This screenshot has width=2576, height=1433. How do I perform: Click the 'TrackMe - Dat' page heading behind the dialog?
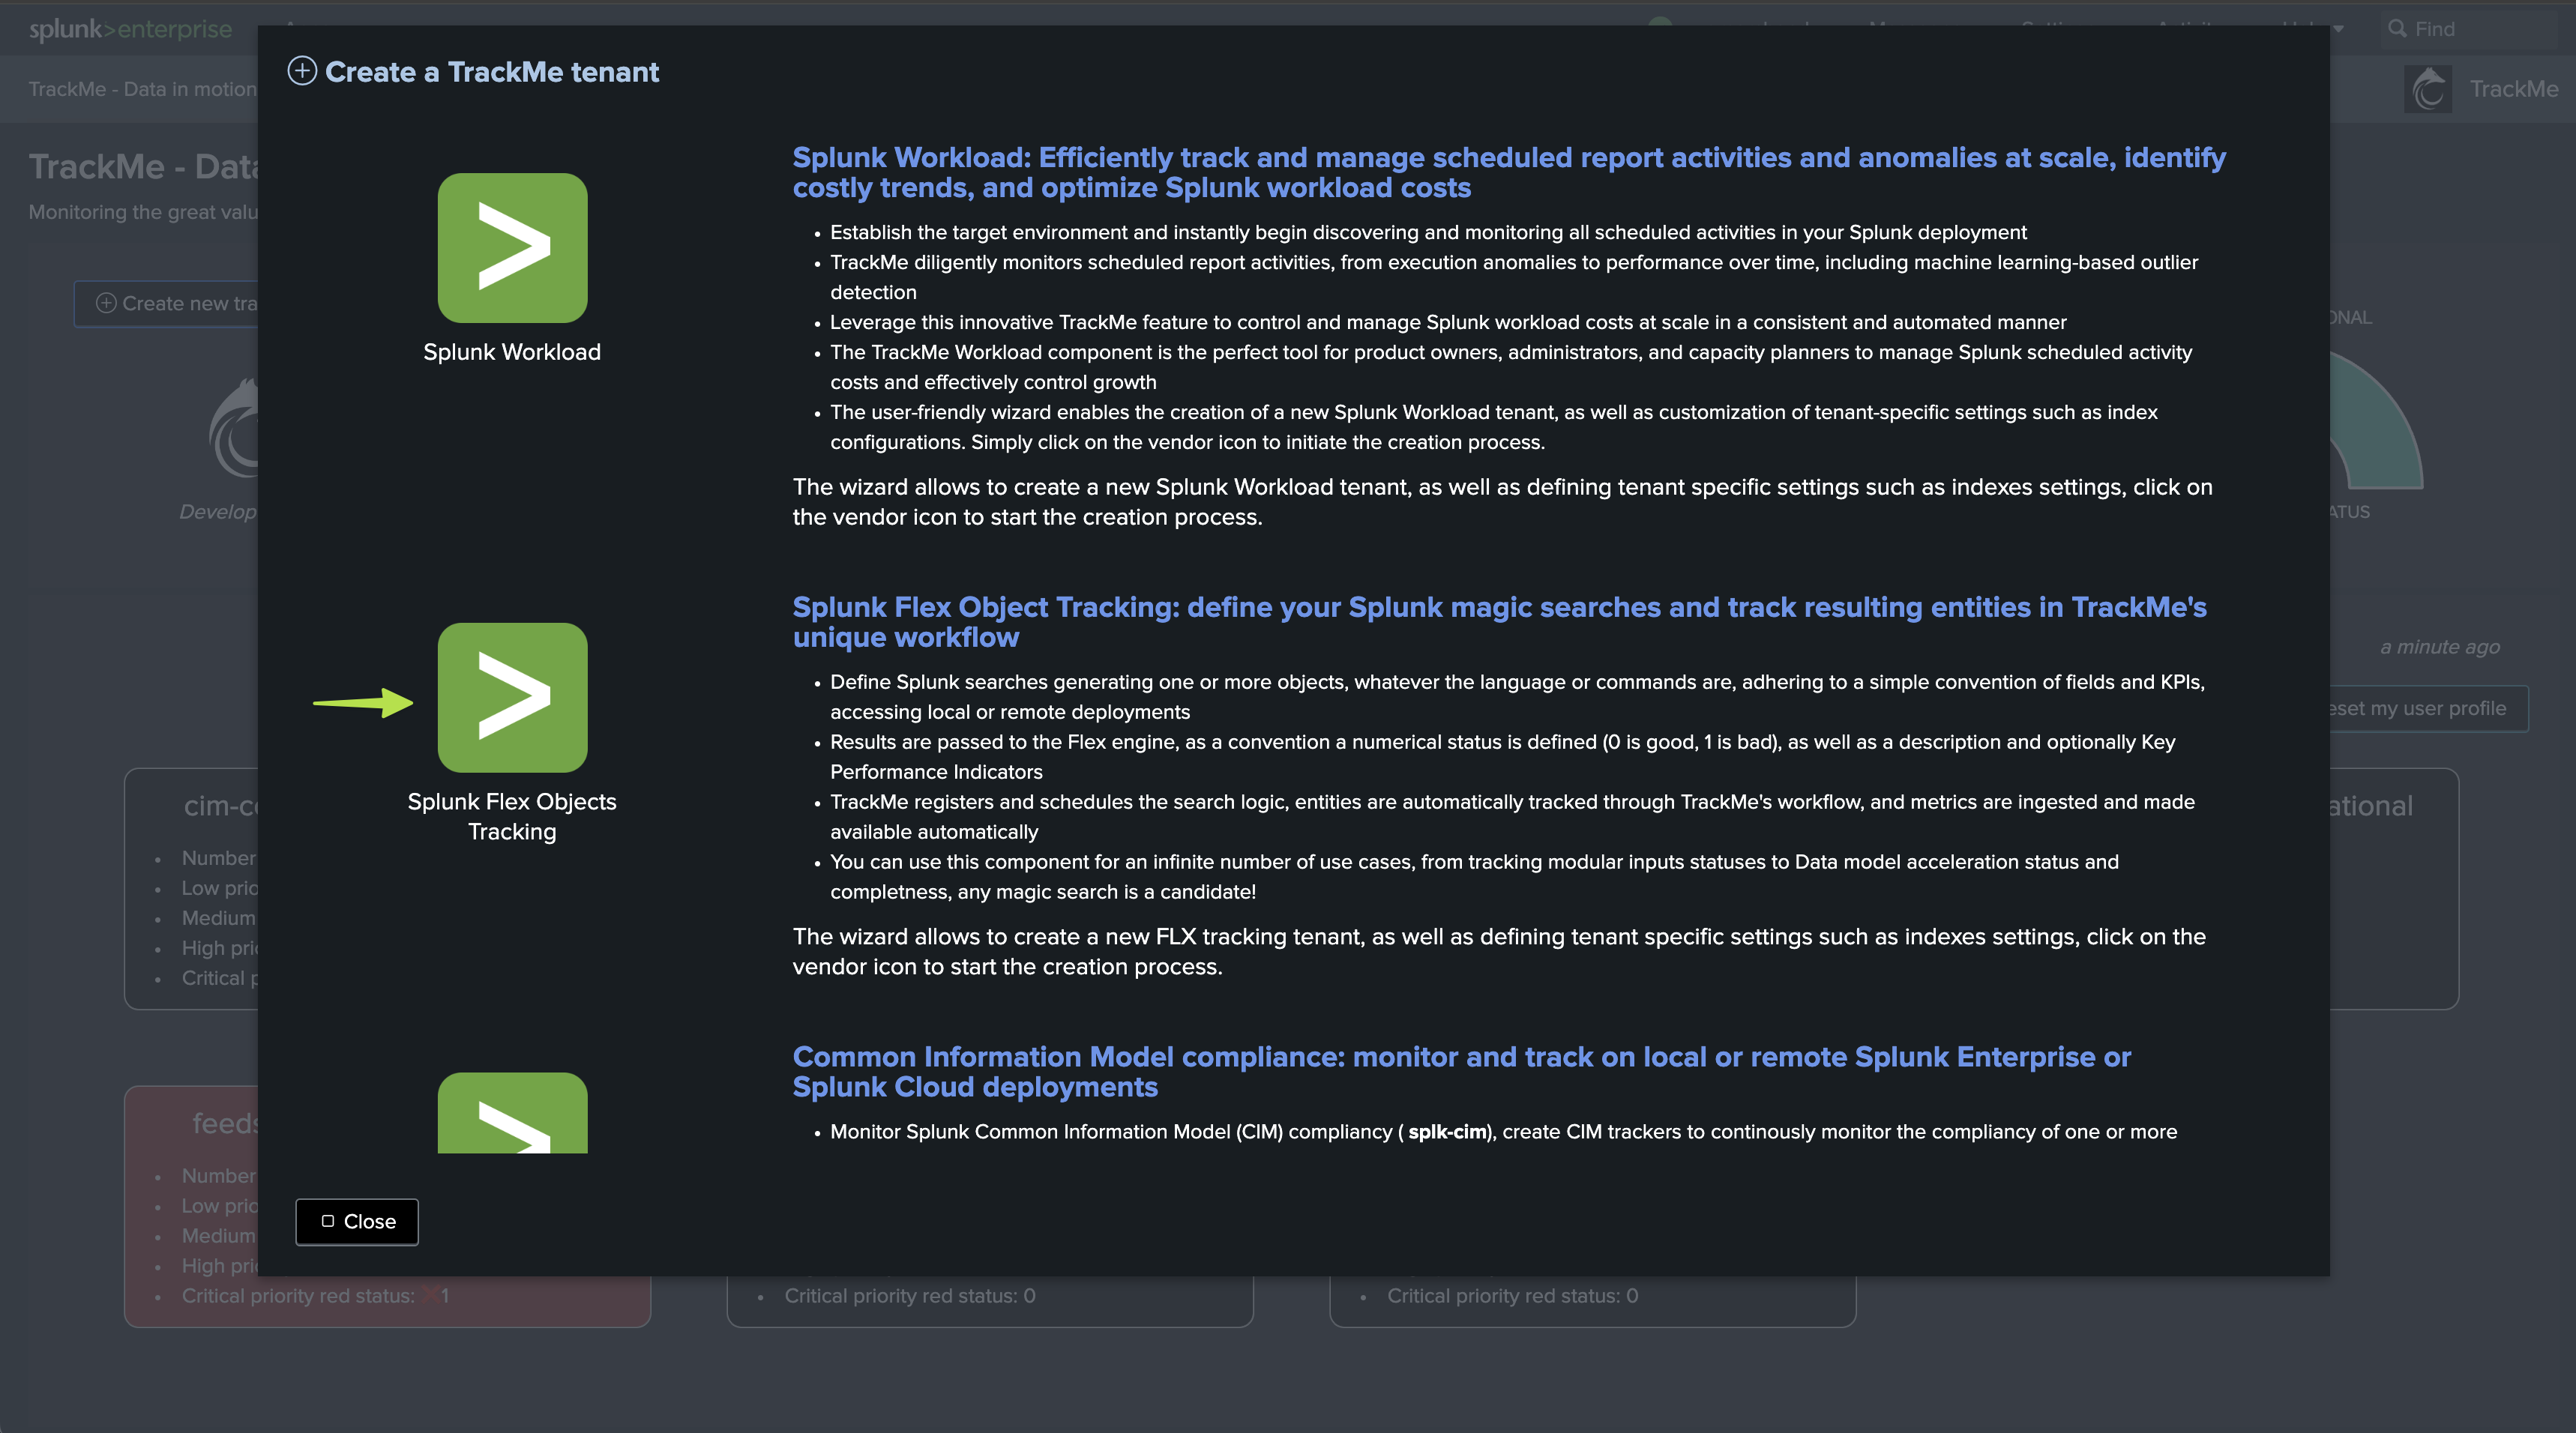point(143,166)
